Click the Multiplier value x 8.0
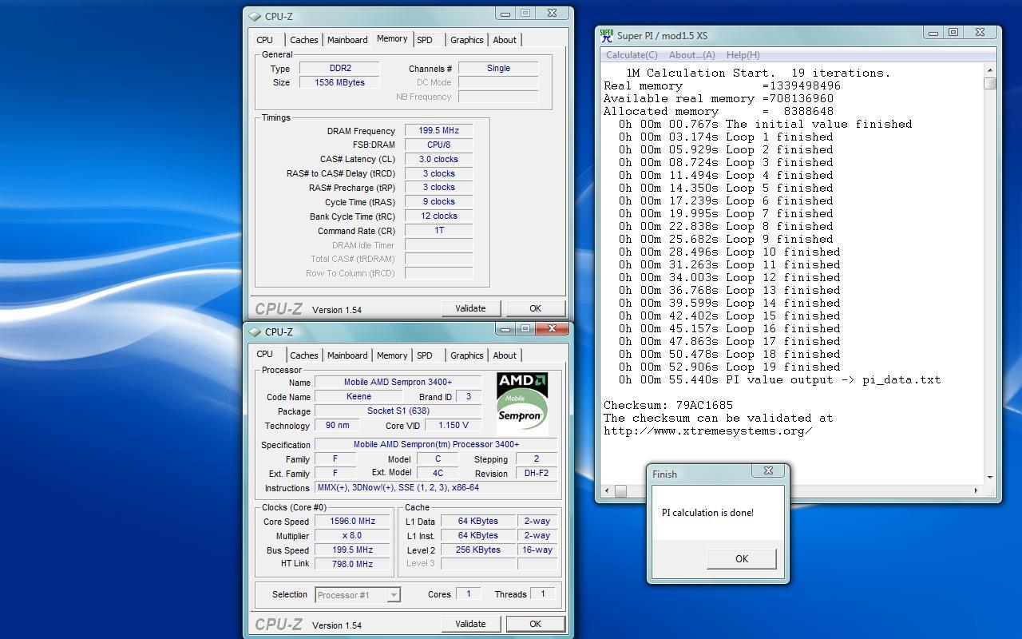 pos(352,535)
